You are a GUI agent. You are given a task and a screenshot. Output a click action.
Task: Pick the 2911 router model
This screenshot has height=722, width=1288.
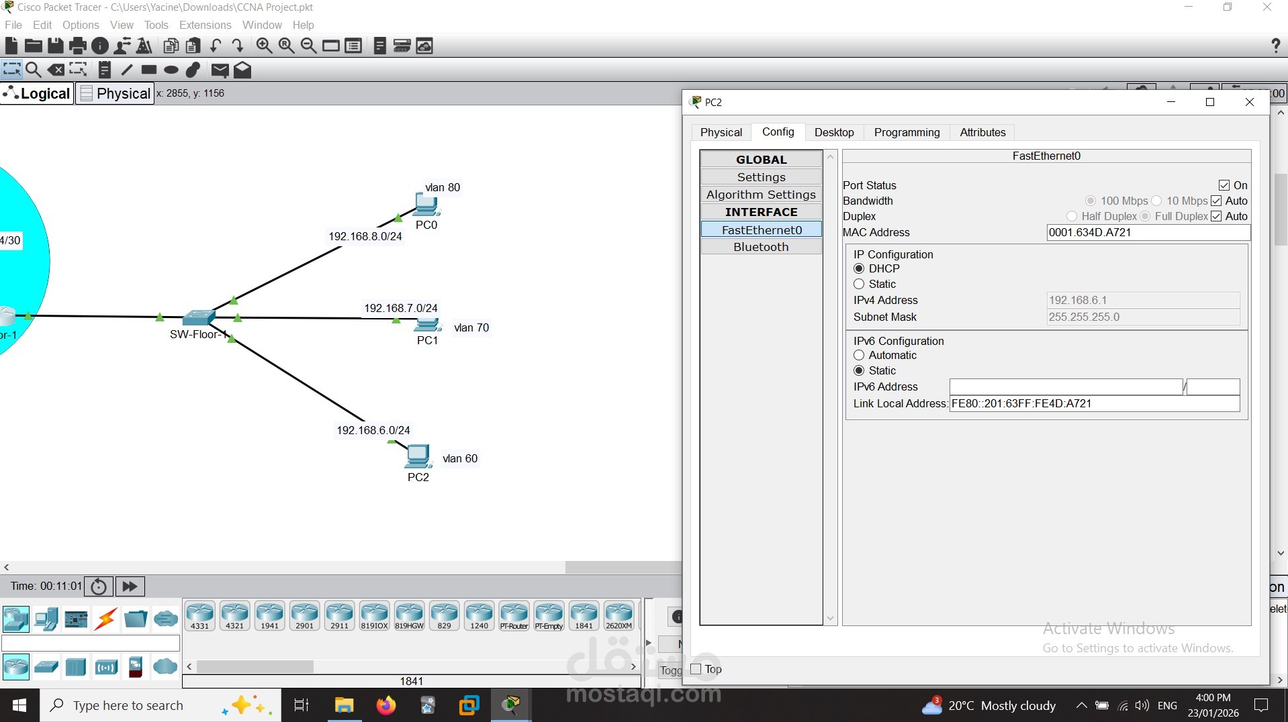click(x=340, y=616)
